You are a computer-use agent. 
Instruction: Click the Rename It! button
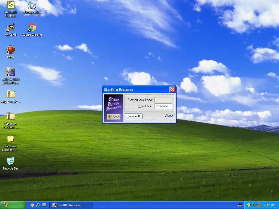pyautogui.click(x=134, y=116)
